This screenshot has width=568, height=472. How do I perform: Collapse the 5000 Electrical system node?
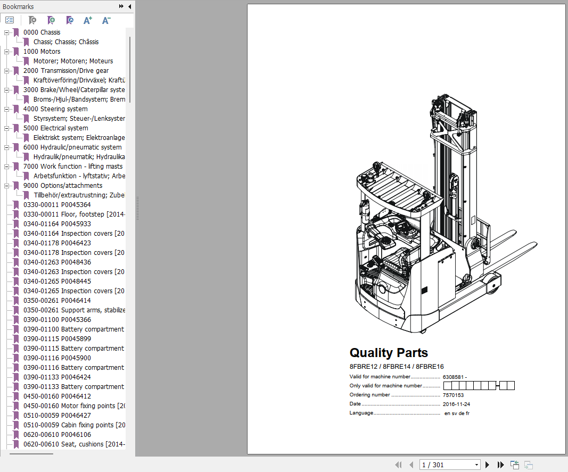coord(6,128)
